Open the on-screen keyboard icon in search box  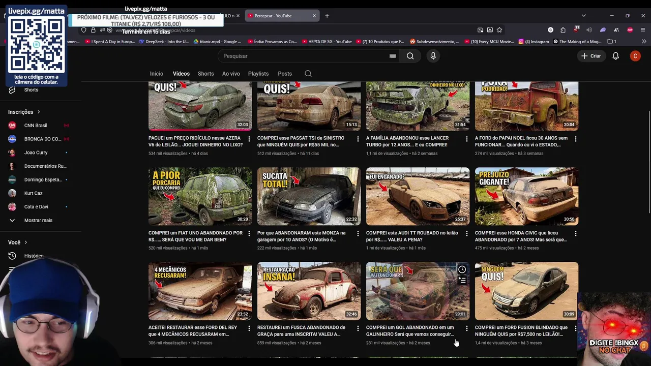point(393,56)
